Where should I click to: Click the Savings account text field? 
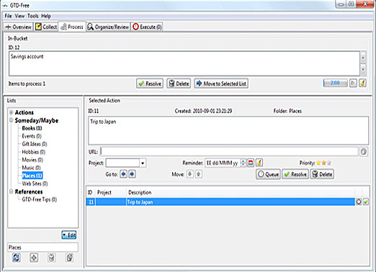coord(184,63)
